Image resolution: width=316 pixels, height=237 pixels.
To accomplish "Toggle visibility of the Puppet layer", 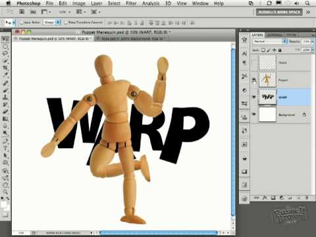I will pos(254,80).
